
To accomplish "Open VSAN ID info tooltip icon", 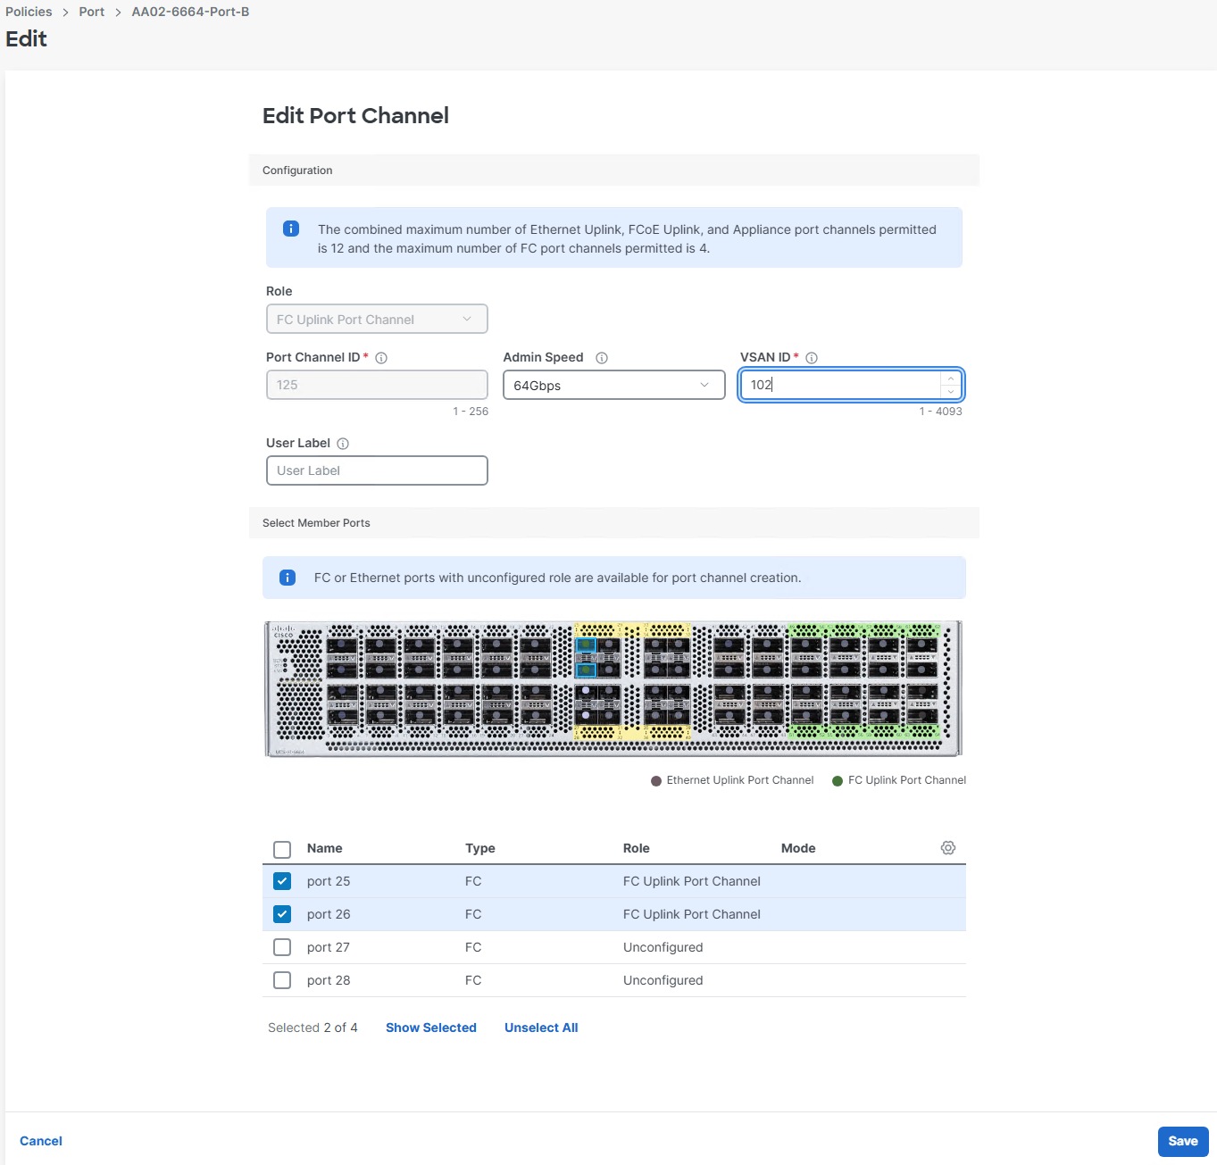I will 812,358.
